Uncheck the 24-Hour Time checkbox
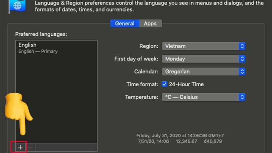This screenshot has height=153, width=272. [164, 84]
